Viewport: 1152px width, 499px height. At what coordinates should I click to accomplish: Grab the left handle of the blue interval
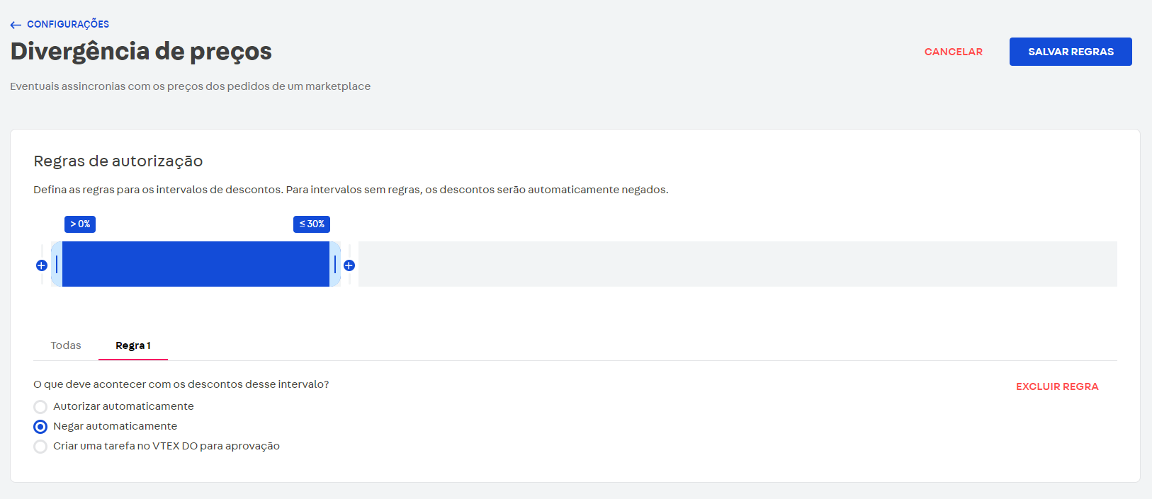[x=57, y=264]
